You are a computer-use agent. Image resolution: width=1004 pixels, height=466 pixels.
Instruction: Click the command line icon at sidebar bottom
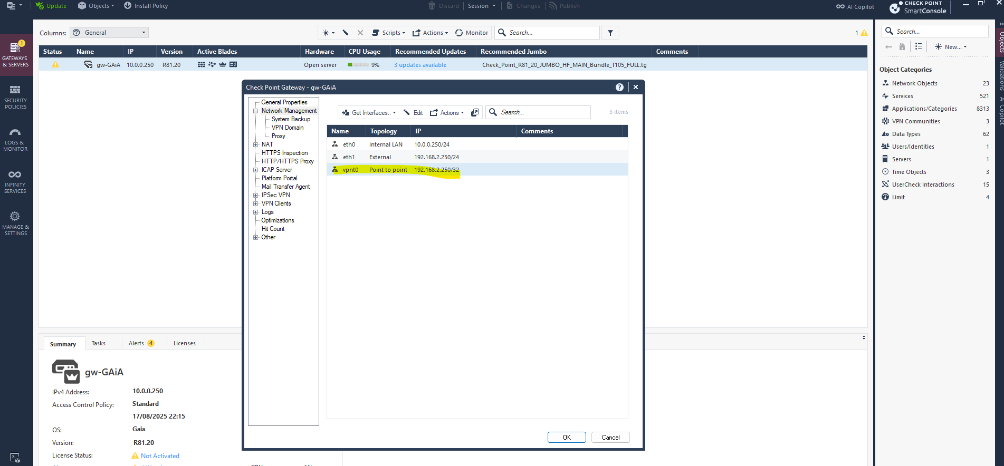pyautogui.click(x=15, y=458)
